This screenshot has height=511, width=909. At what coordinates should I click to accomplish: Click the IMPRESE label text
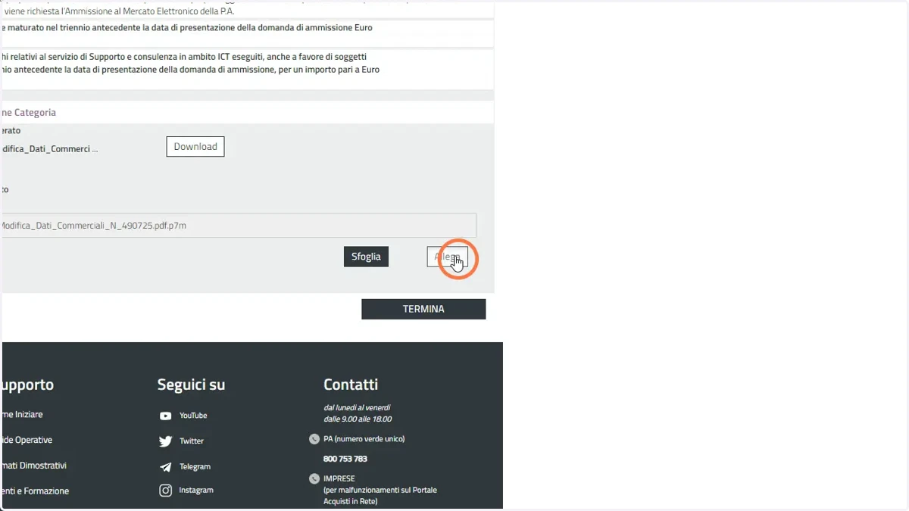click(x=339, y=478)
